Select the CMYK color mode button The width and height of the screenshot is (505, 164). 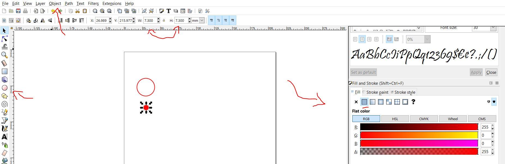tap(424, 119)
